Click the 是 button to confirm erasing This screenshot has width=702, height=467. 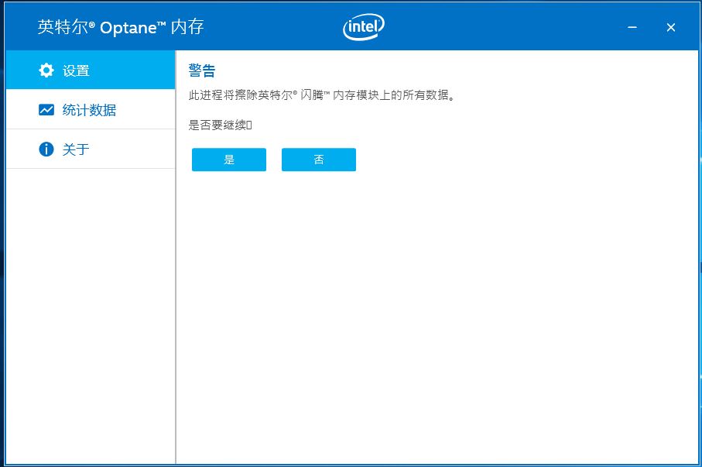[228, 160]
